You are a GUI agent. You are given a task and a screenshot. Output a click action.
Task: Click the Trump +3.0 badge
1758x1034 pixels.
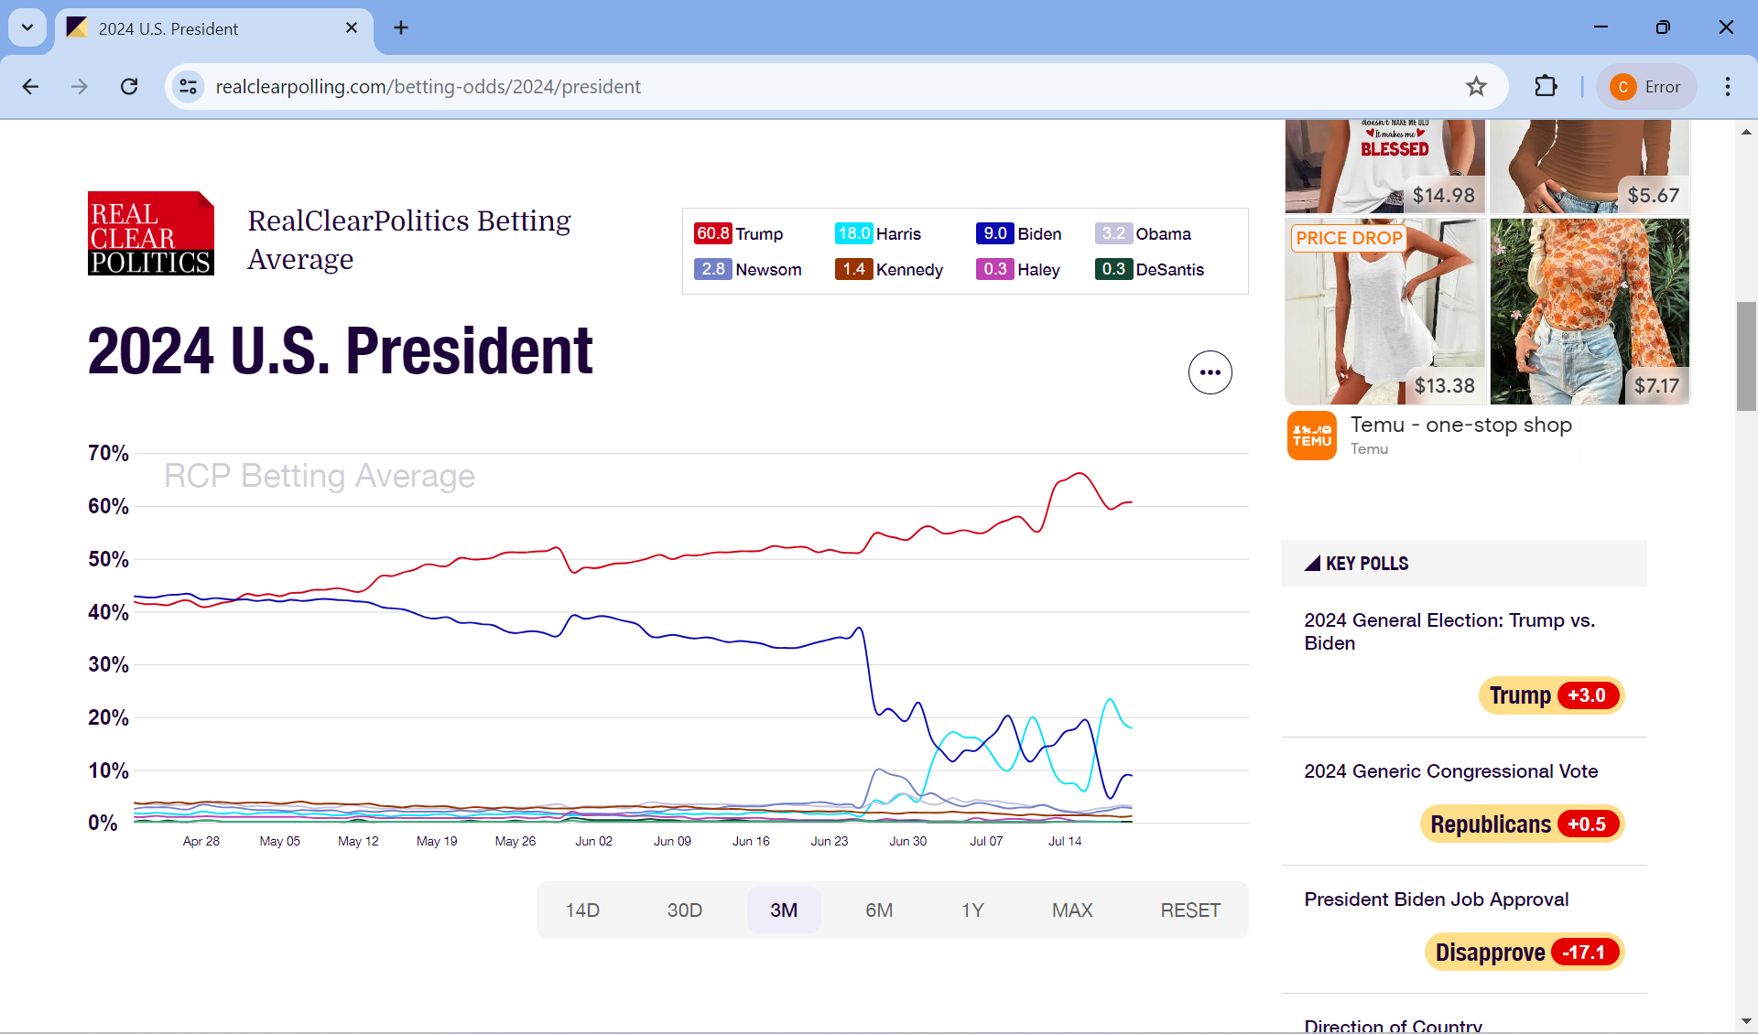coord(1551,695)
